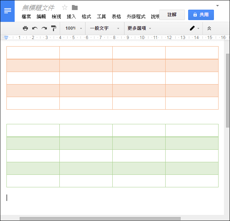Click the horizontal scrollbar thumb

100,219
